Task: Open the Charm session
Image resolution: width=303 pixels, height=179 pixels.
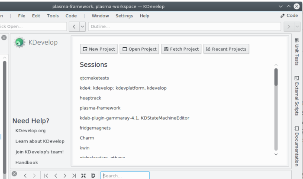Action: coord(87,138)
